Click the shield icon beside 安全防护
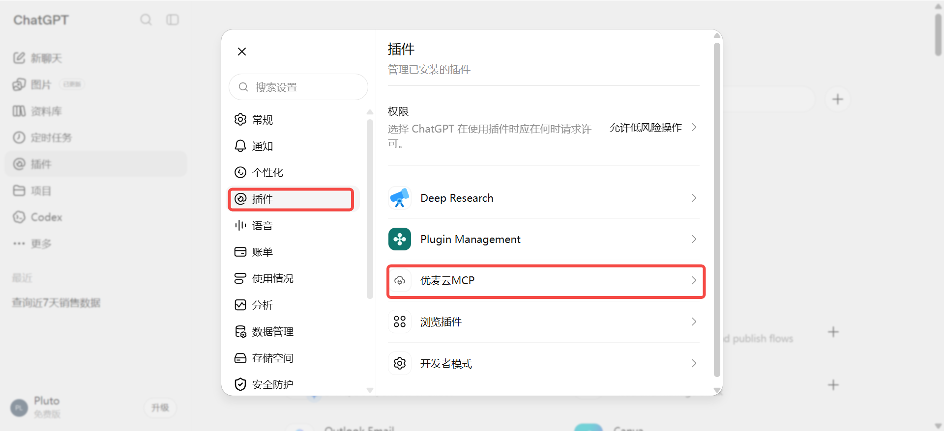Screen dimensions: 944x431 point(240,384)
